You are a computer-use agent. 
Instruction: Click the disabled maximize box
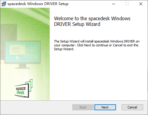127,4
